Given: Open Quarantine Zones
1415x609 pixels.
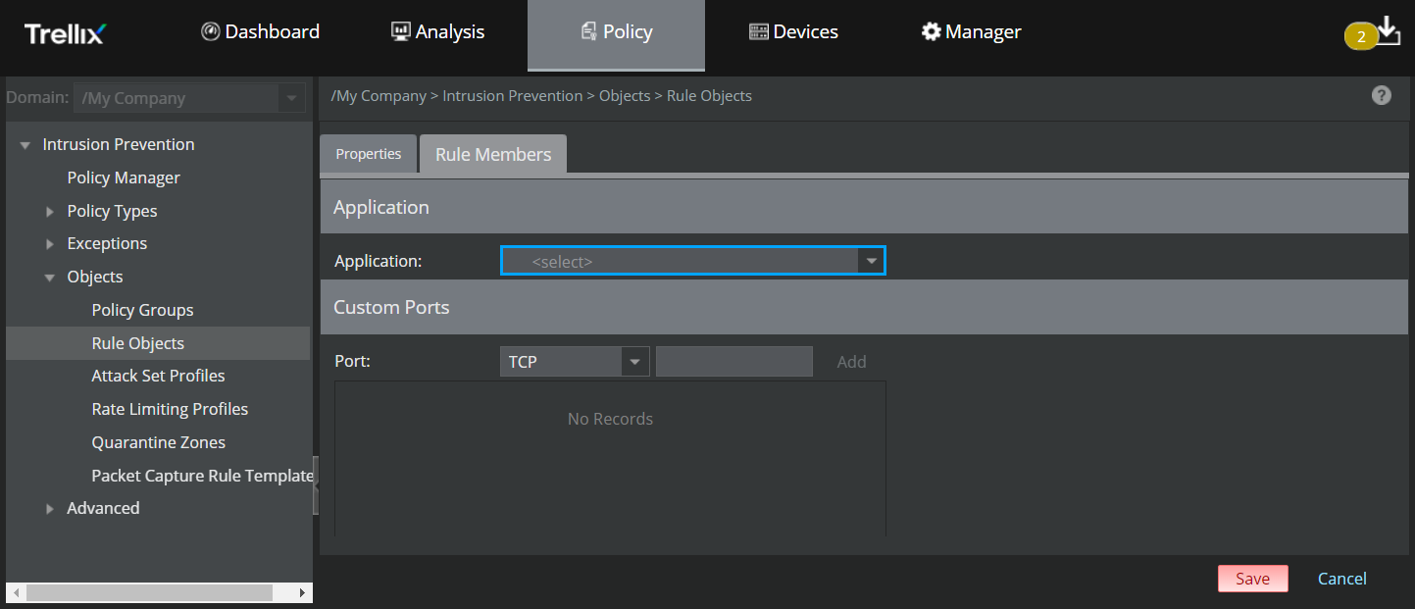Looking at the screenshot, I should tap(158, 442).
